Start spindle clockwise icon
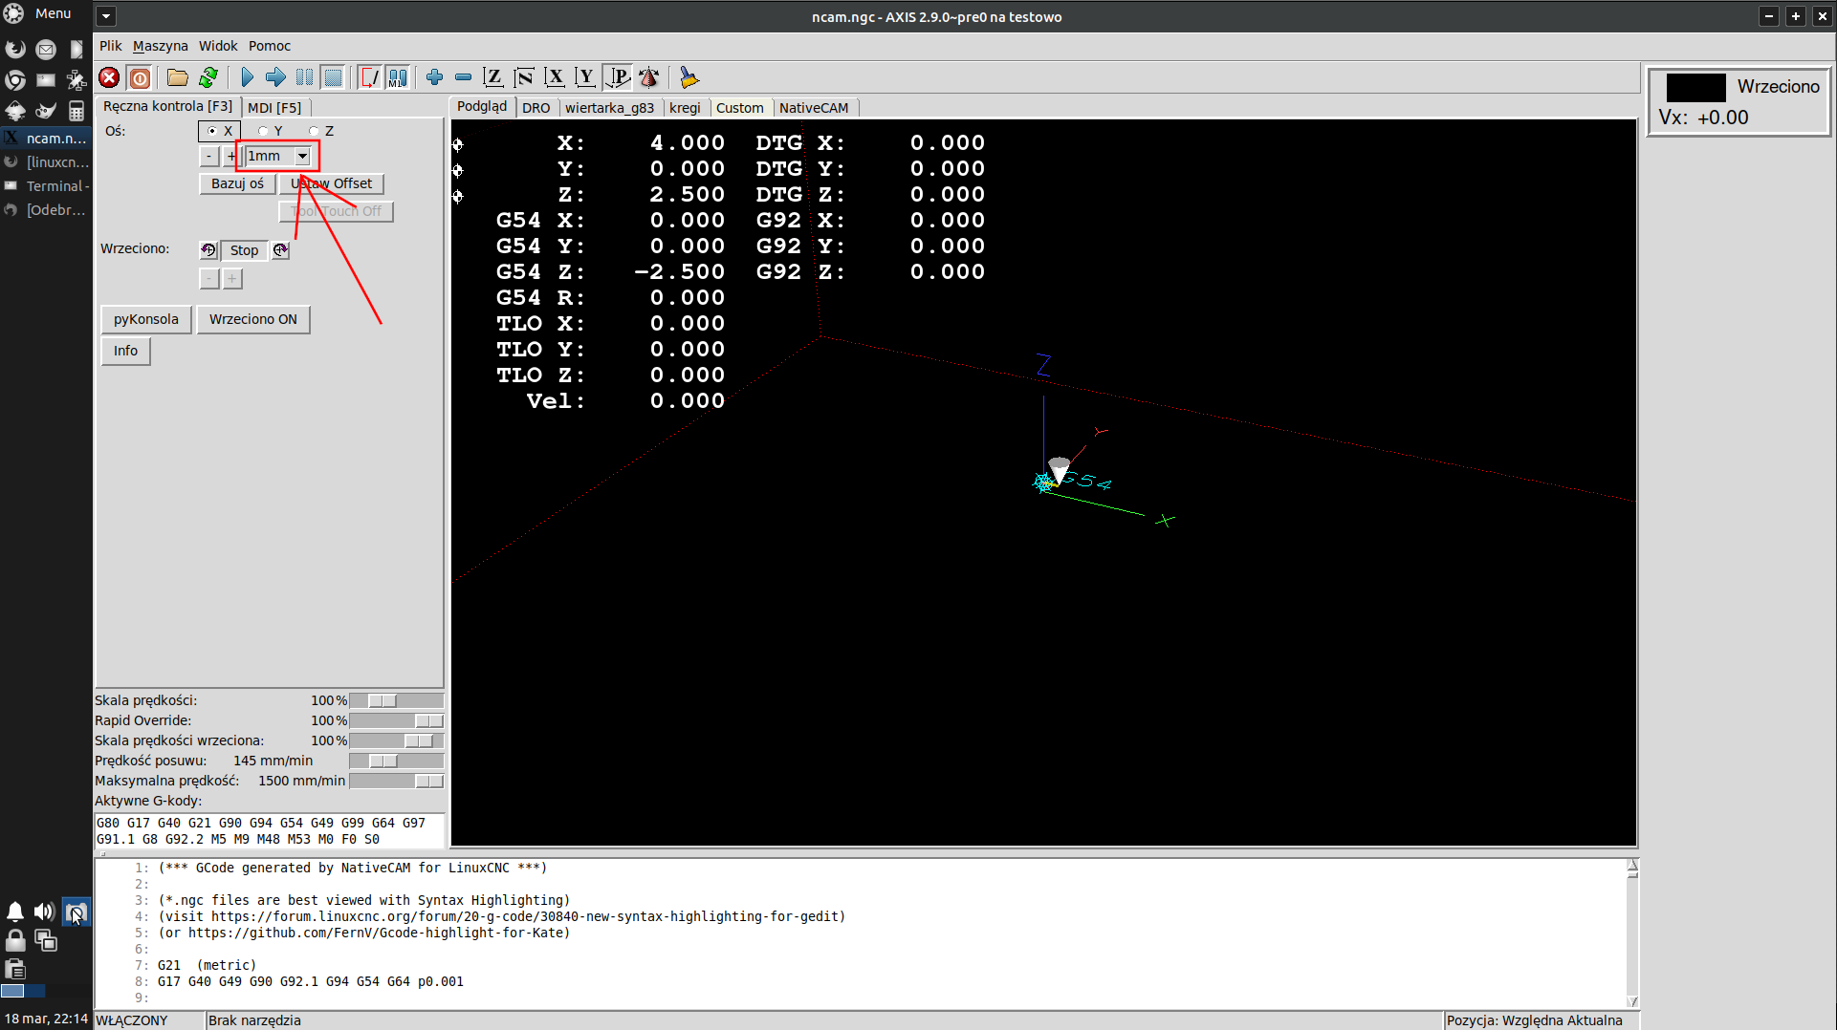This screenshot has height=1030, width=1837. [280, 250]
